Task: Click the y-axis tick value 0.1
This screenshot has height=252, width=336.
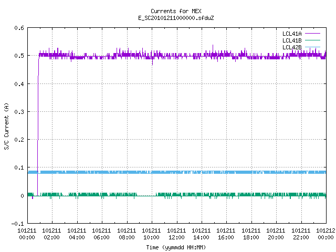Action: pos(19,167)
